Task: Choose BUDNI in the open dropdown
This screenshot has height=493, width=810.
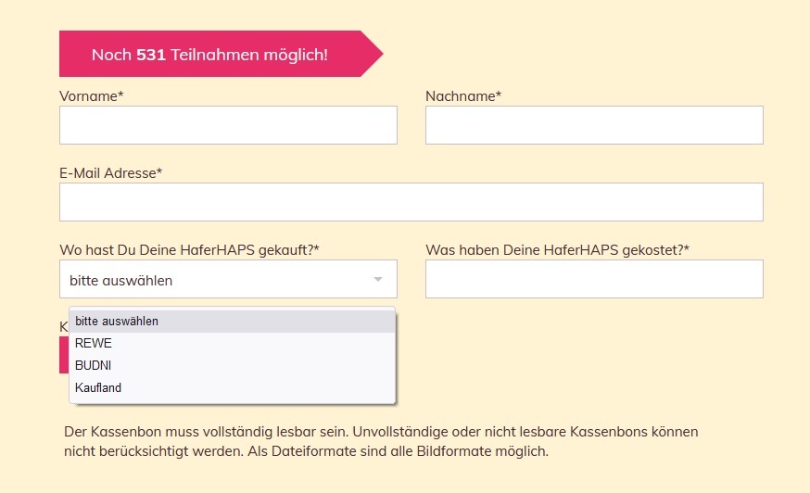Action: 233,365
